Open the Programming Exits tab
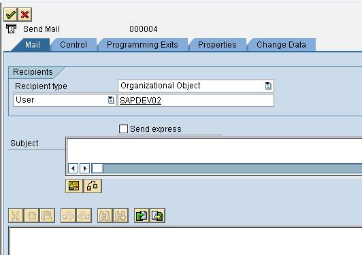The image size is (362, 255). pos(142,44)
